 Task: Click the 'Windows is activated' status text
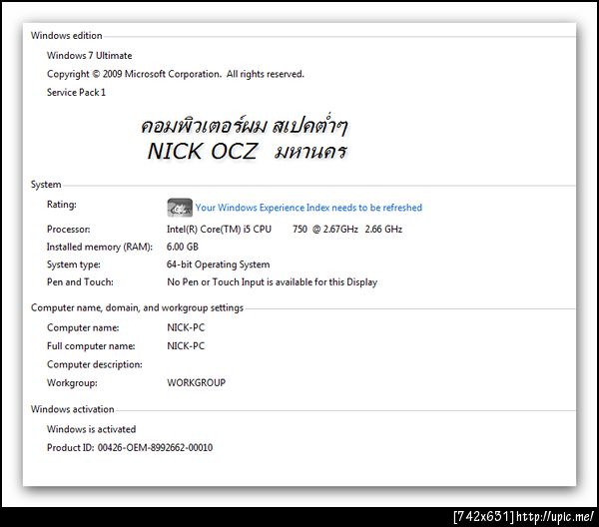point(91,429)
